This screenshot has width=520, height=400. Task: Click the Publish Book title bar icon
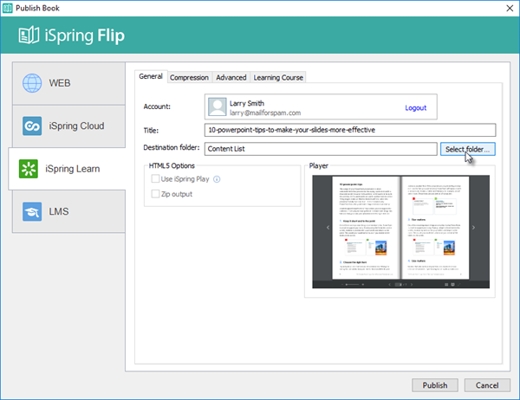[x=7, y=8]
